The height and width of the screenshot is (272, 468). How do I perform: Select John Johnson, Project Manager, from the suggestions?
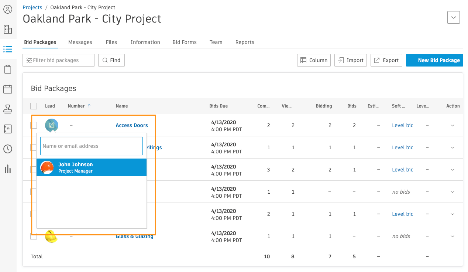point(91,167)
